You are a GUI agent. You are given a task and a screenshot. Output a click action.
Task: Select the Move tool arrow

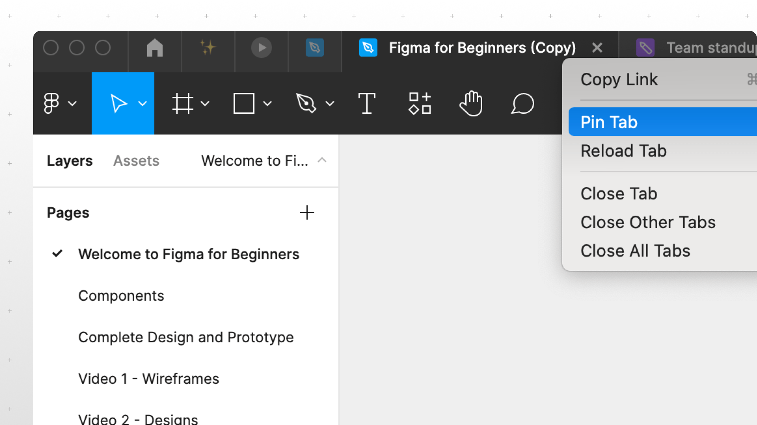pos(118,103)
